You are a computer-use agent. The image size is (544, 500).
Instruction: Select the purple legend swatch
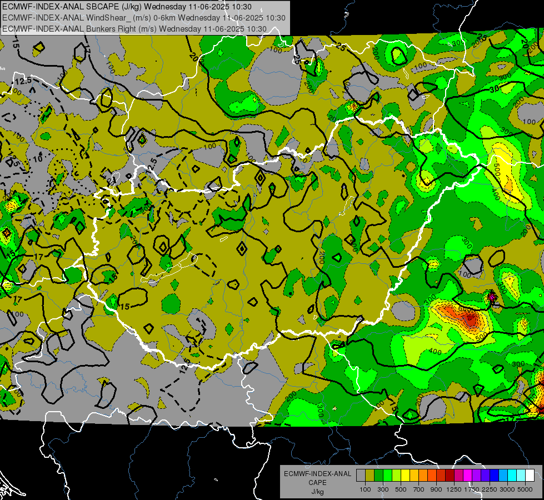click(477, 475)
